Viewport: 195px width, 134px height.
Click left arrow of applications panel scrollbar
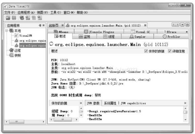[6, 122]
